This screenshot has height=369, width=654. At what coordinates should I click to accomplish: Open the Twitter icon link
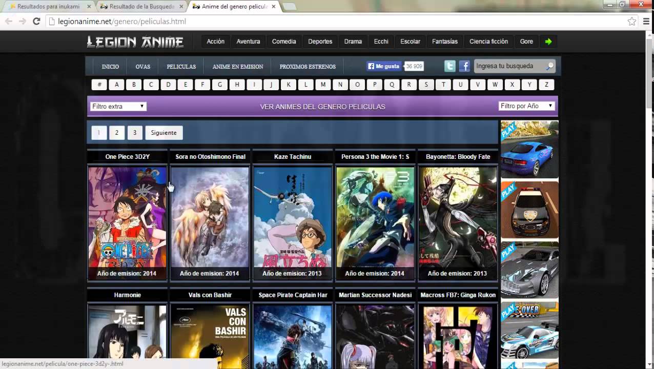pos(449,66)
